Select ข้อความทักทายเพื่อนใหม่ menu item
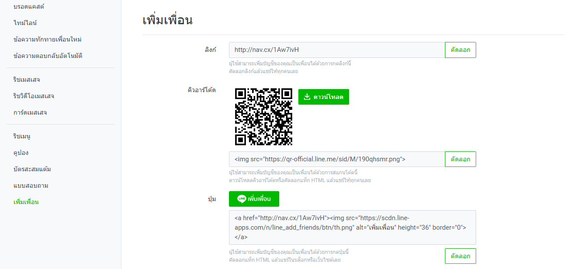This screenshot has width=585, height=269. pos(47,39)
